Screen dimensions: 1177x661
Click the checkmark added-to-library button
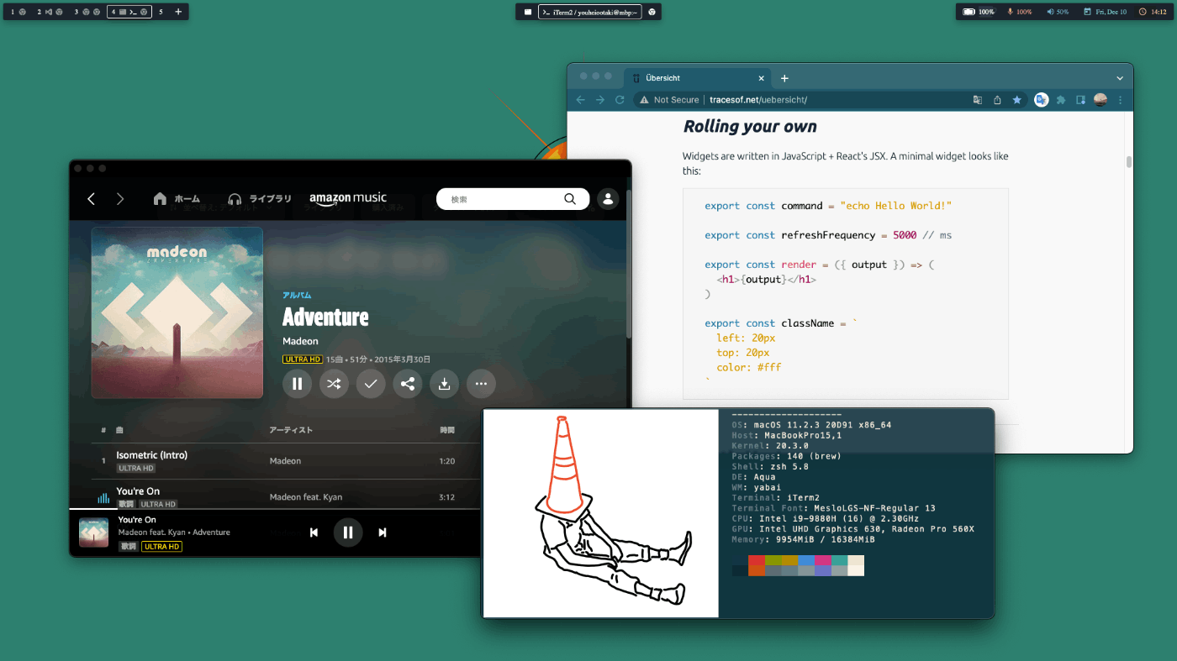(x=371, y=384)
